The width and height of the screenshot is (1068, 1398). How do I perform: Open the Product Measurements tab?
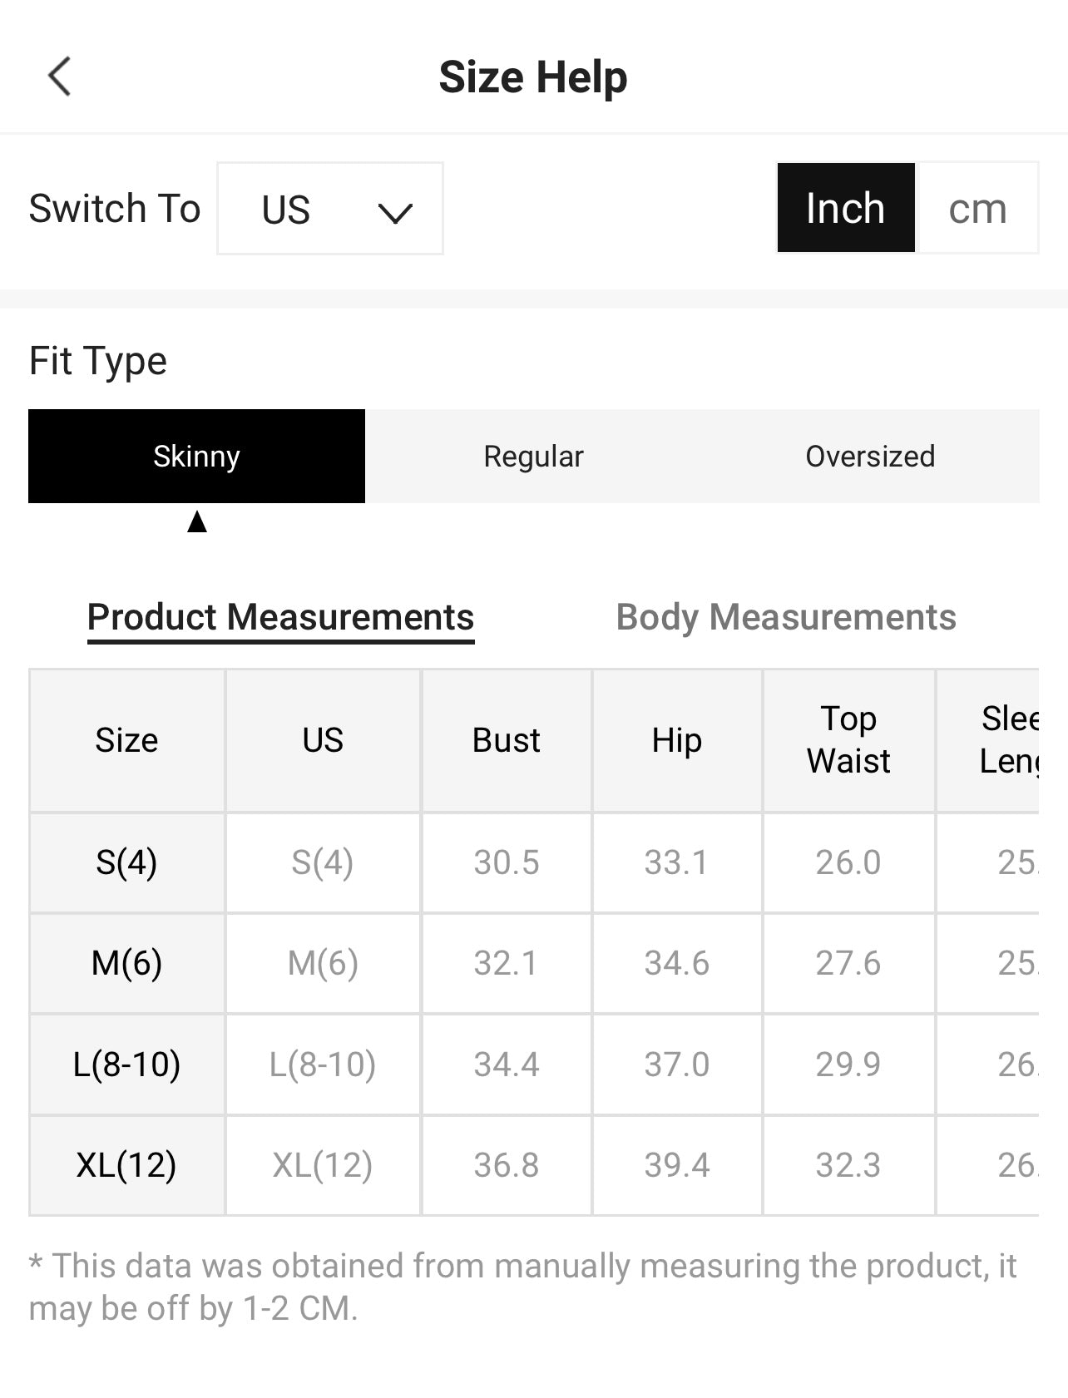280,617
